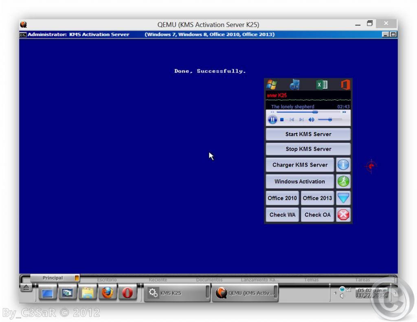Click the blue music note icon
The height and width of the screenshot is (322, 417).
[295, 85]
